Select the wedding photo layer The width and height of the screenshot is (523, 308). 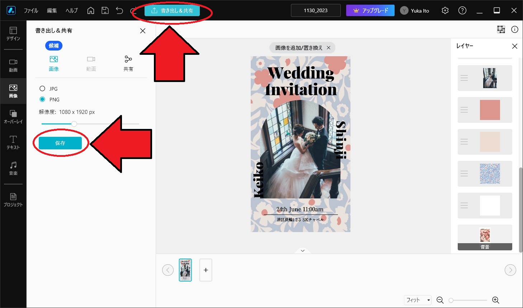[x=485, y=78]
